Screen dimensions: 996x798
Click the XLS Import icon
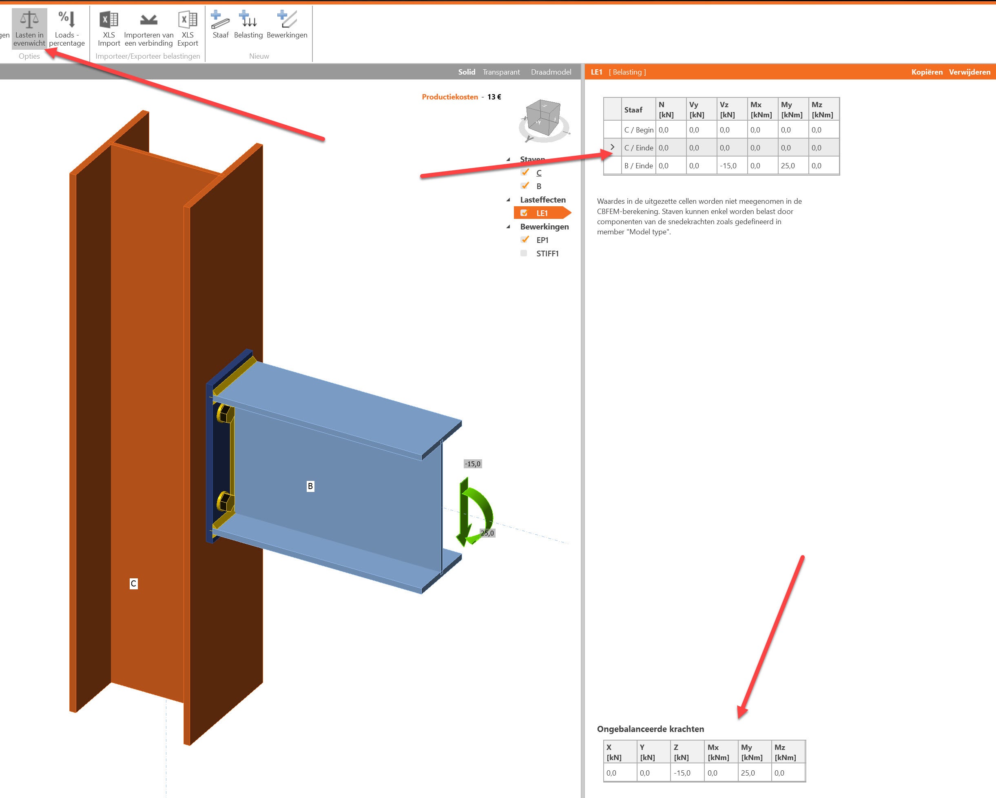click(x=108, y=20)
